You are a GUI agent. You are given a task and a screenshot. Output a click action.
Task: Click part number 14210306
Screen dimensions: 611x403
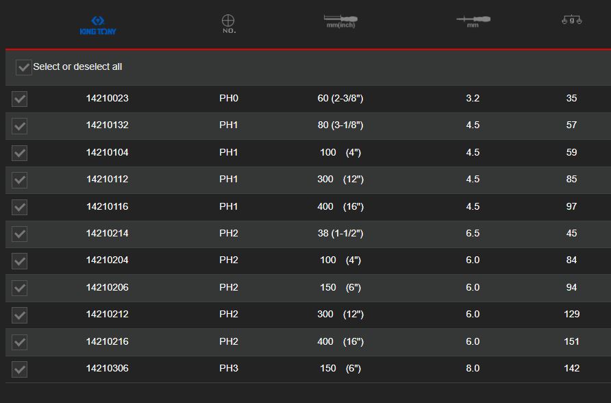point(107,368)
